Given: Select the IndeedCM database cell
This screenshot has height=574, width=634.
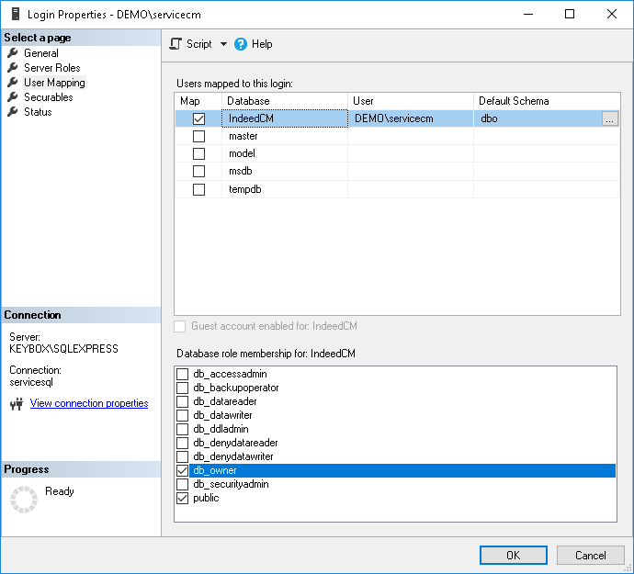Looking at the screenshot, I should (x=285, y=118).
